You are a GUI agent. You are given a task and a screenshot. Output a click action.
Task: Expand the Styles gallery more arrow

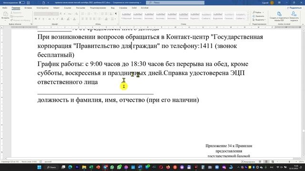[248, 19]
